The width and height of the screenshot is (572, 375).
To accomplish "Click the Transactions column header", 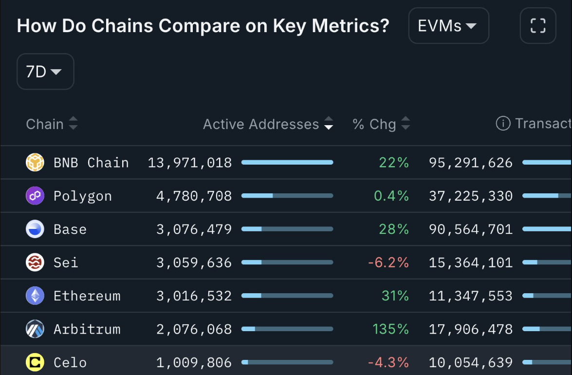I will coord(543,124).
